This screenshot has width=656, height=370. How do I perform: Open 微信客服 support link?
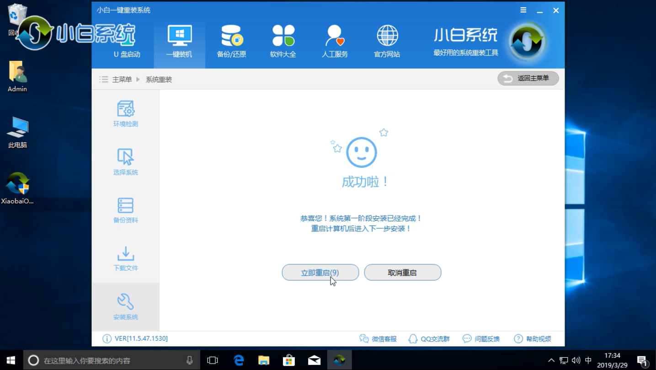pos(378,339)
